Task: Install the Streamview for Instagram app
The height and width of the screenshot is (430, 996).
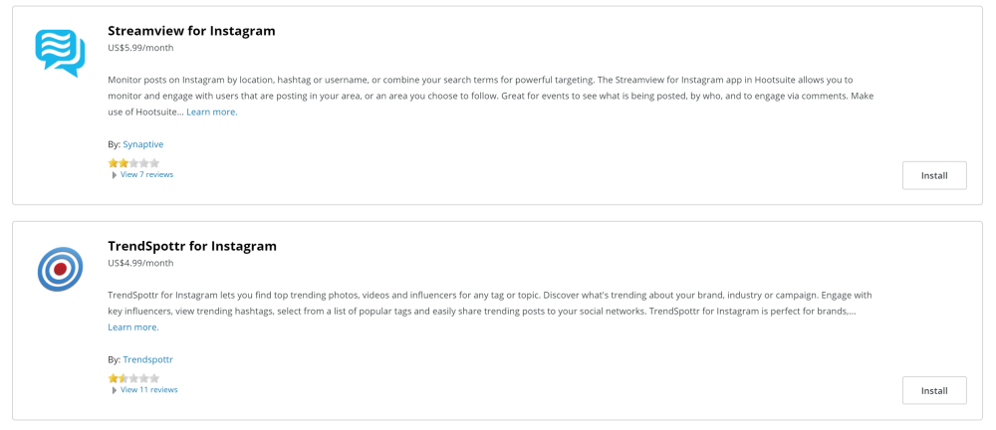Action: (934, 176)
